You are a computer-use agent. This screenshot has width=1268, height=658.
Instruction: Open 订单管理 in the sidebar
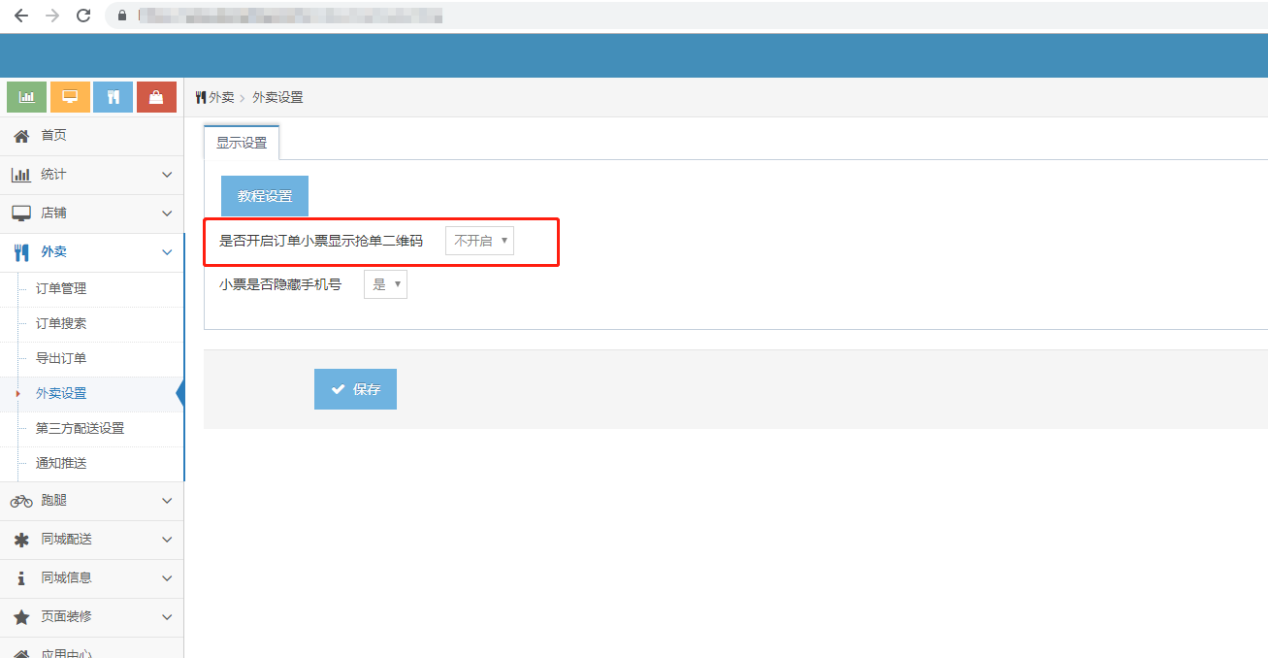coord(61,288)
